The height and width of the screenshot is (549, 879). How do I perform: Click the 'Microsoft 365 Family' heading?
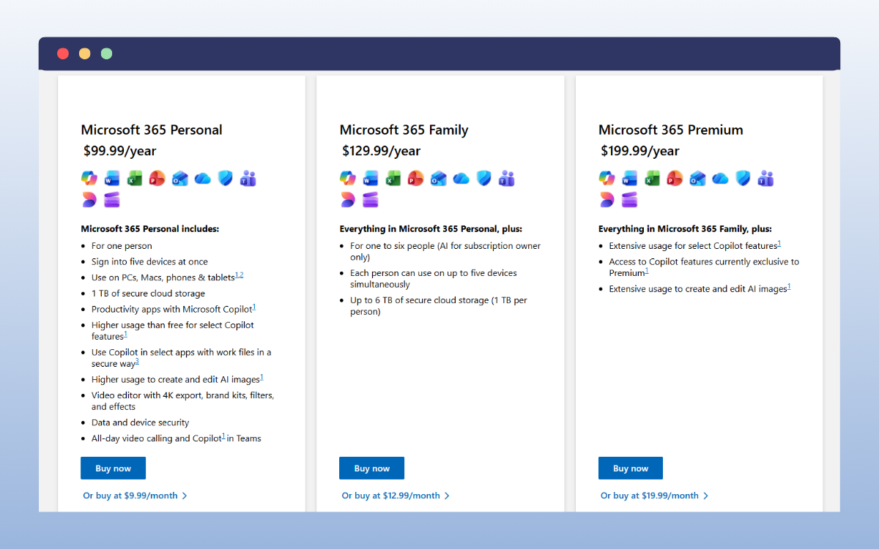pos(404,130)
